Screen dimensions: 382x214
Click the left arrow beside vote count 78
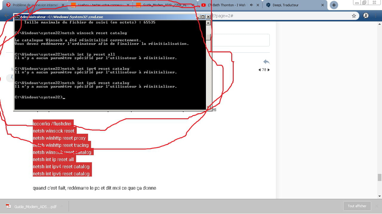[259, 70]
